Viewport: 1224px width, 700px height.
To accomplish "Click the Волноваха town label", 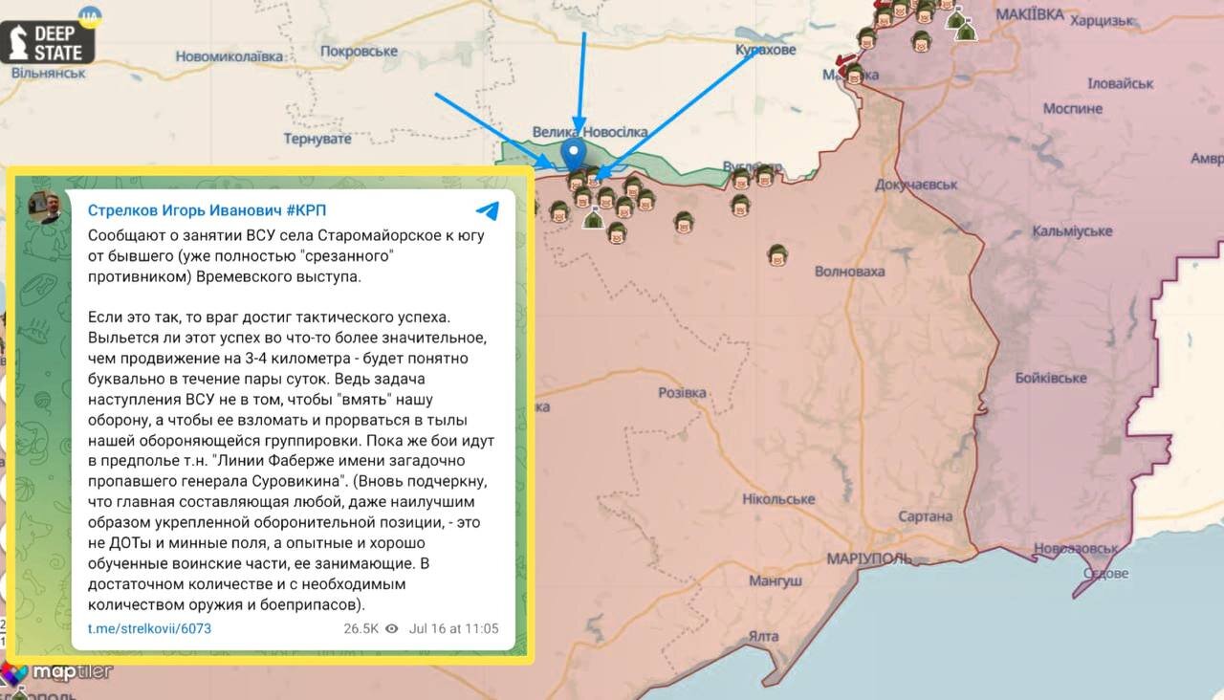I will tap(849, 272).
